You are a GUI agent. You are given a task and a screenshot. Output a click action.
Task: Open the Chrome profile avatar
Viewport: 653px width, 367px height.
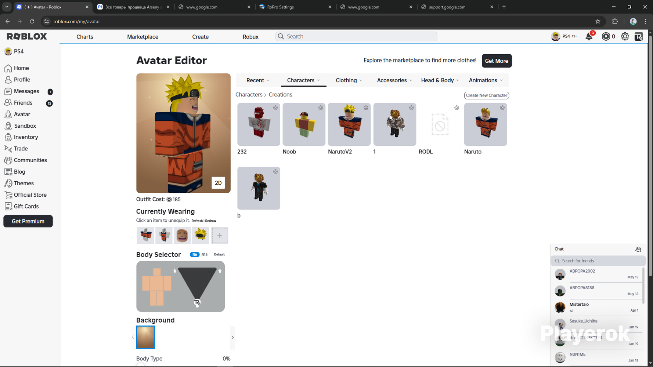[x=633, y=21]
